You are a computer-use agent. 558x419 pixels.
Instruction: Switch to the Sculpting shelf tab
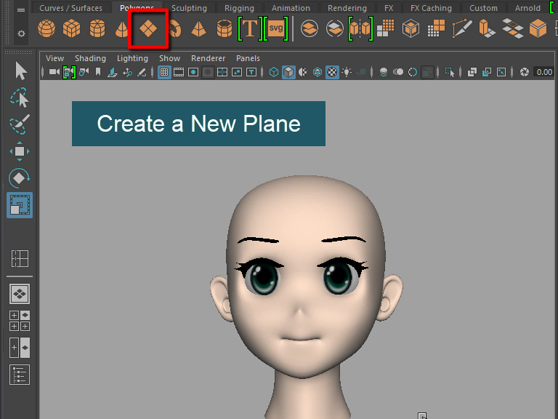click(x=189, y=8)
